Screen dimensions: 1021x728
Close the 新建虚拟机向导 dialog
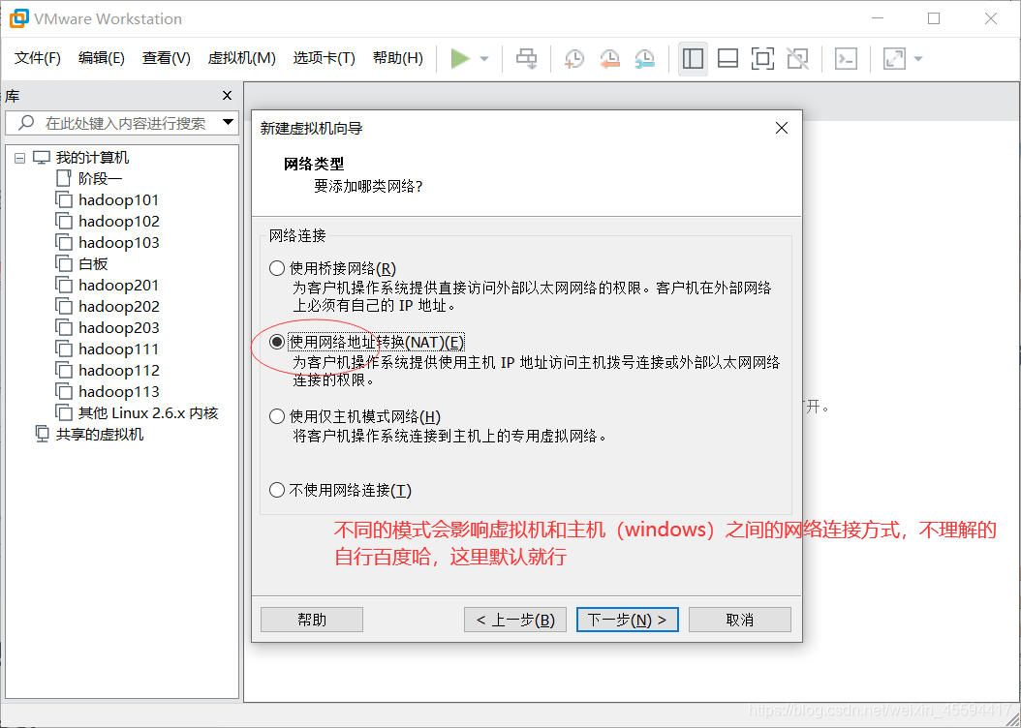[782, 128]
